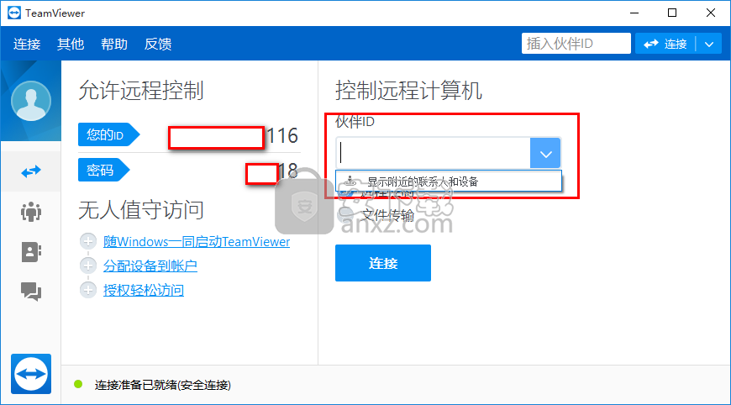Open the 反馈 menu
Viewport: 731px width, 405px height.
tap(158, 44)
